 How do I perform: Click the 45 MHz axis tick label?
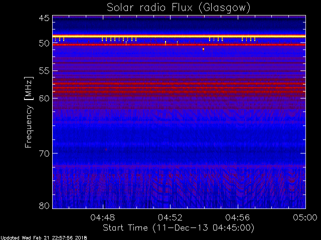pos(44,18)
